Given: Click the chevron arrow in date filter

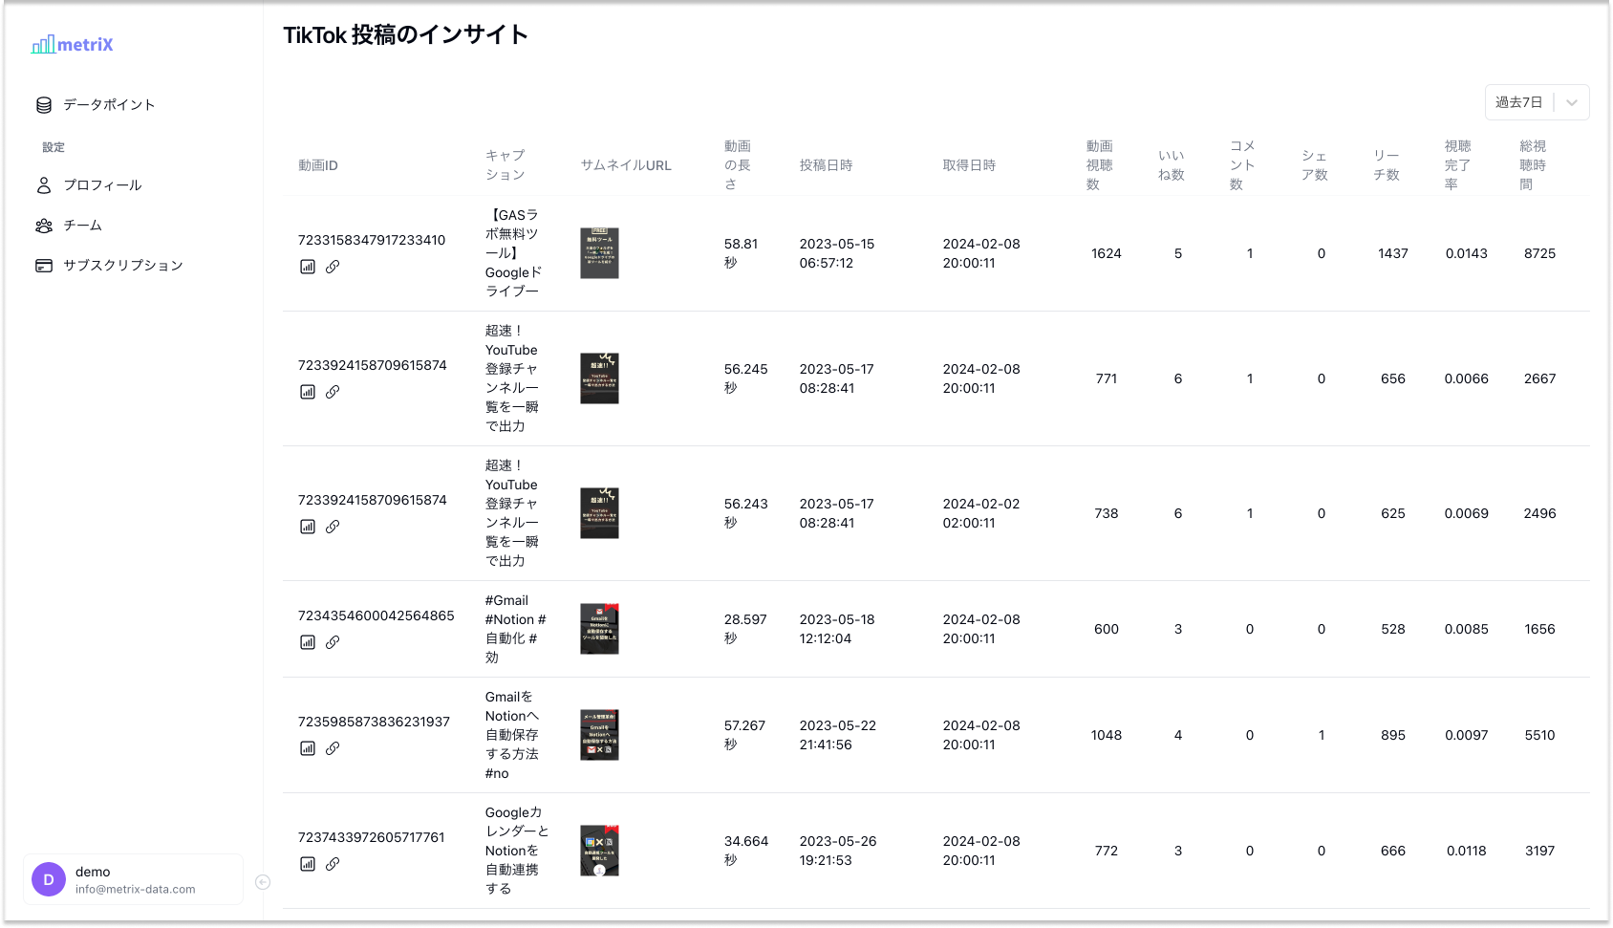Looking at the screenshot, I should pos(1572,102).
